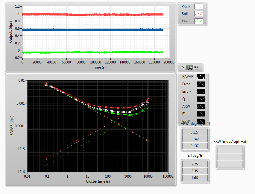The height and width of the screenshot is (194, 255).
Task: Click the ARW value field showing 0.127
Action: click(195, 132)
